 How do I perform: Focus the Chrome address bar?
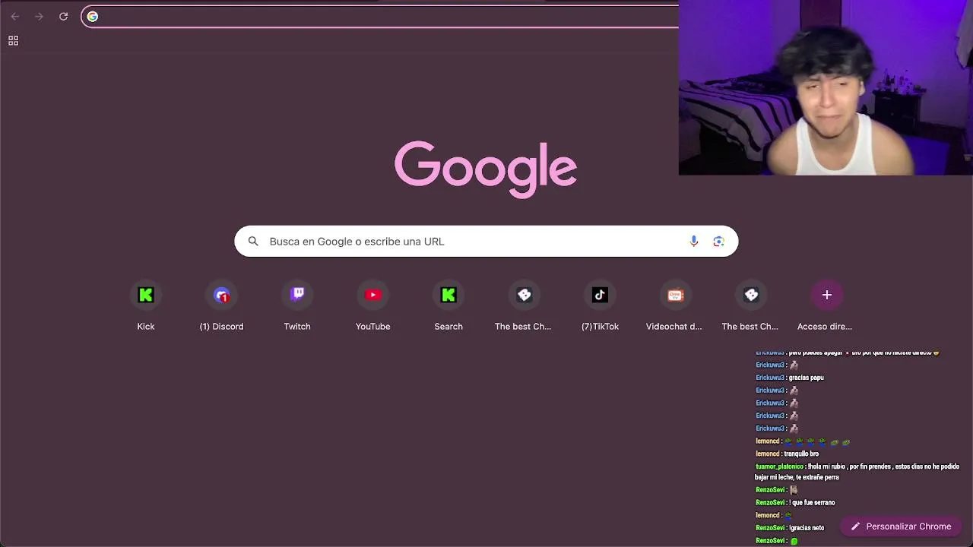380,17
